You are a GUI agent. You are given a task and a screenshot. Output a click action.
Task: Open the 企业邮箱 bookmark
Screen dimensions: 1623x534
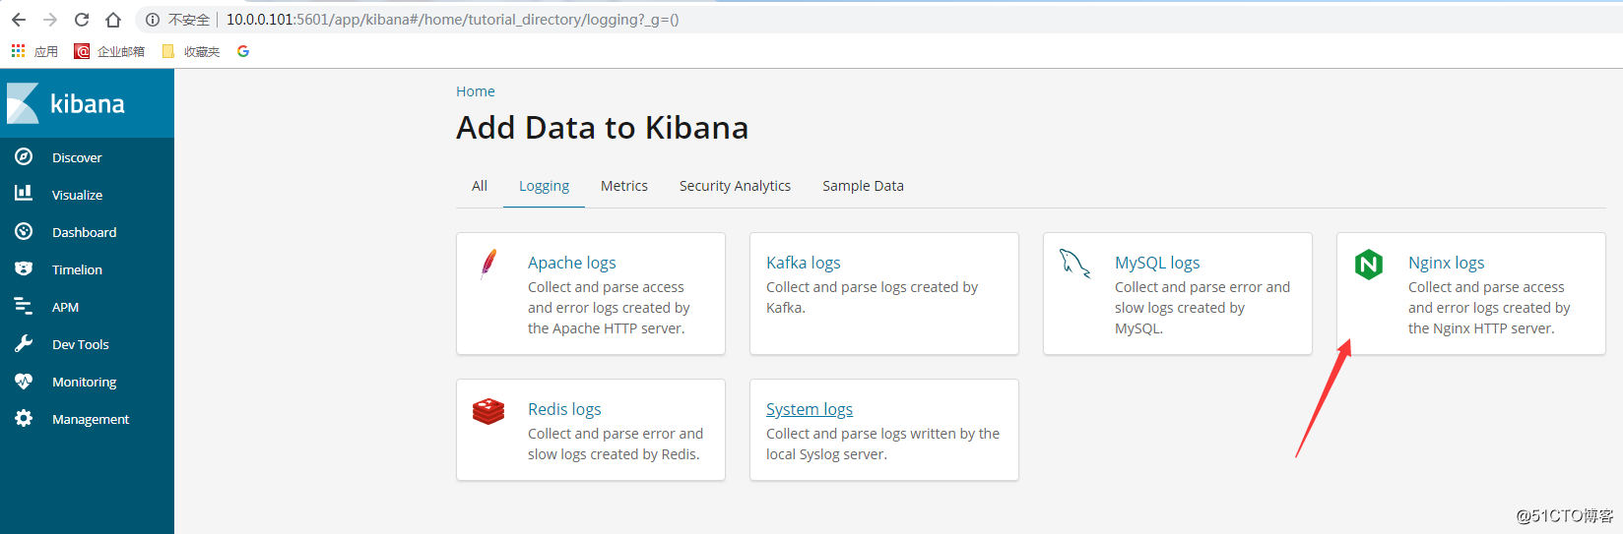tap(109, 51)
